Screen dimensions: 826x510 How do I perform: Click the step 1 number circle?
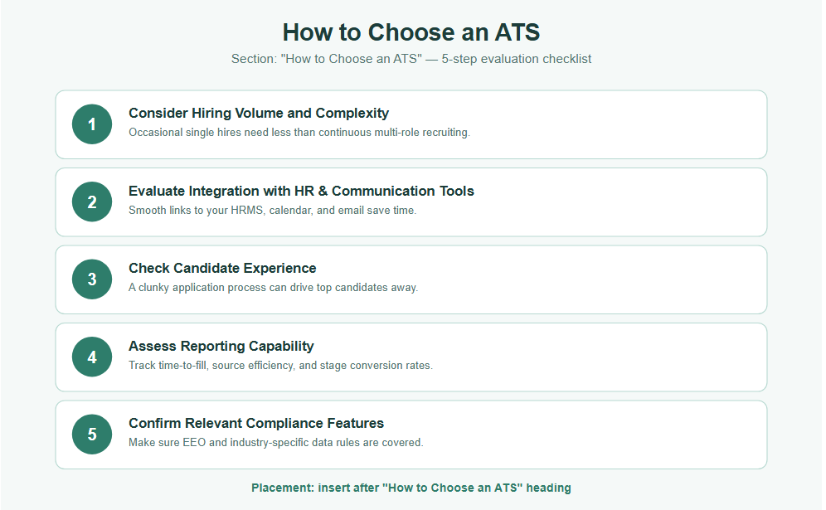coord(92,124)
